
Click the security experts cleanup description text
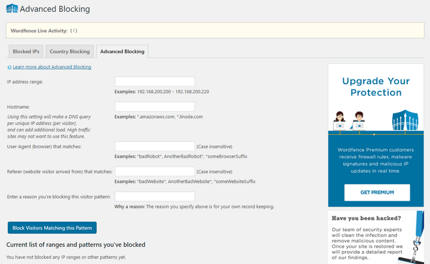click(x=367, y=244)
